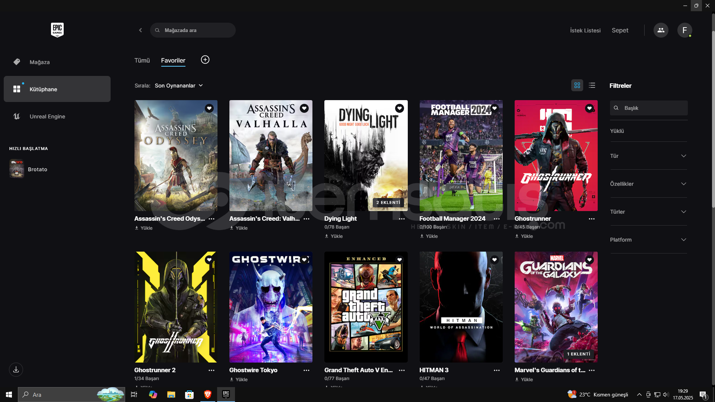Click the Copilot icon in the taskbar
715x402 pixels.
tap(153, 395)
